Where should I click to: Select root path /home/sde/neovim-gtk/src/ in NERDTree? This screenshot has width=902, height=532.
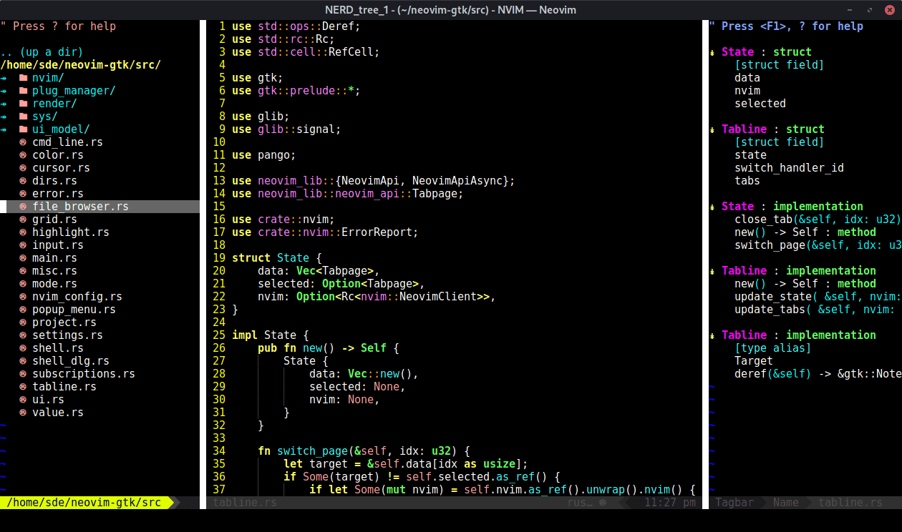tap(80, 65)
